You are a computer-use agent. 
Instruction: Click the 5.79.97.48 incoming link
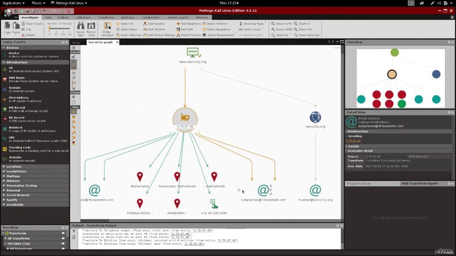[x=353, y=141]
